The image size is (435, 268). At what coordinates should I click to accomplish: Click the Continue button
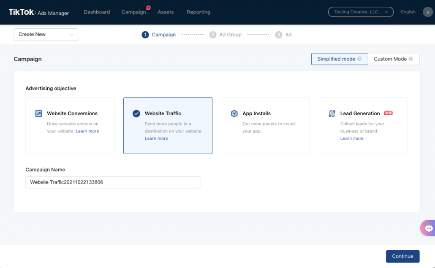click(x=402, y=256)
